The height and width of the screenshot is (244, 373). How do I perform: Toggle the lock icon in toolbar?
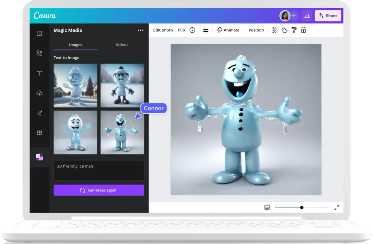[303, 30]
